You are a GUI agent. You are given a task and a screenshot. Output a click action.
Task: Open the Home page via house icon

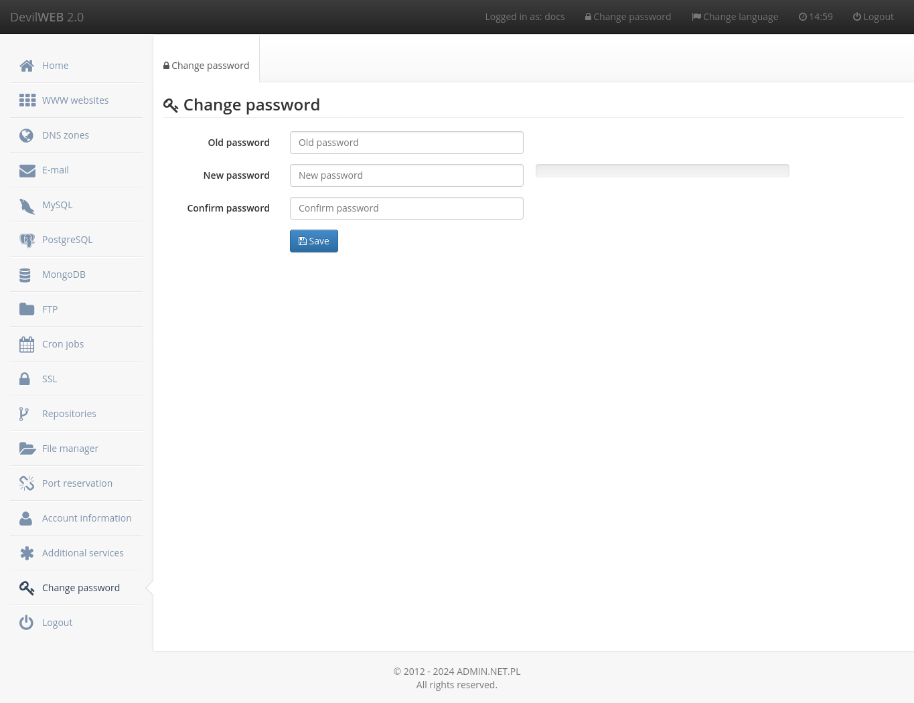pos(27,66)
